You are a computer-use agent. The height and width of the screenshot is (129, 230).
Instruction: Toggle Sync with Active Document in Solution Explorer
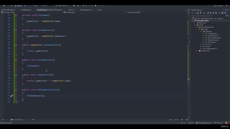[x=208, y=13]
